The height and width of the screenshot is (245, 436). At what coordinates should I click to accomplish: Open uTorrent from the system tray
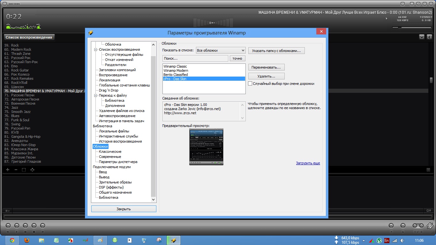pos(379,241)
